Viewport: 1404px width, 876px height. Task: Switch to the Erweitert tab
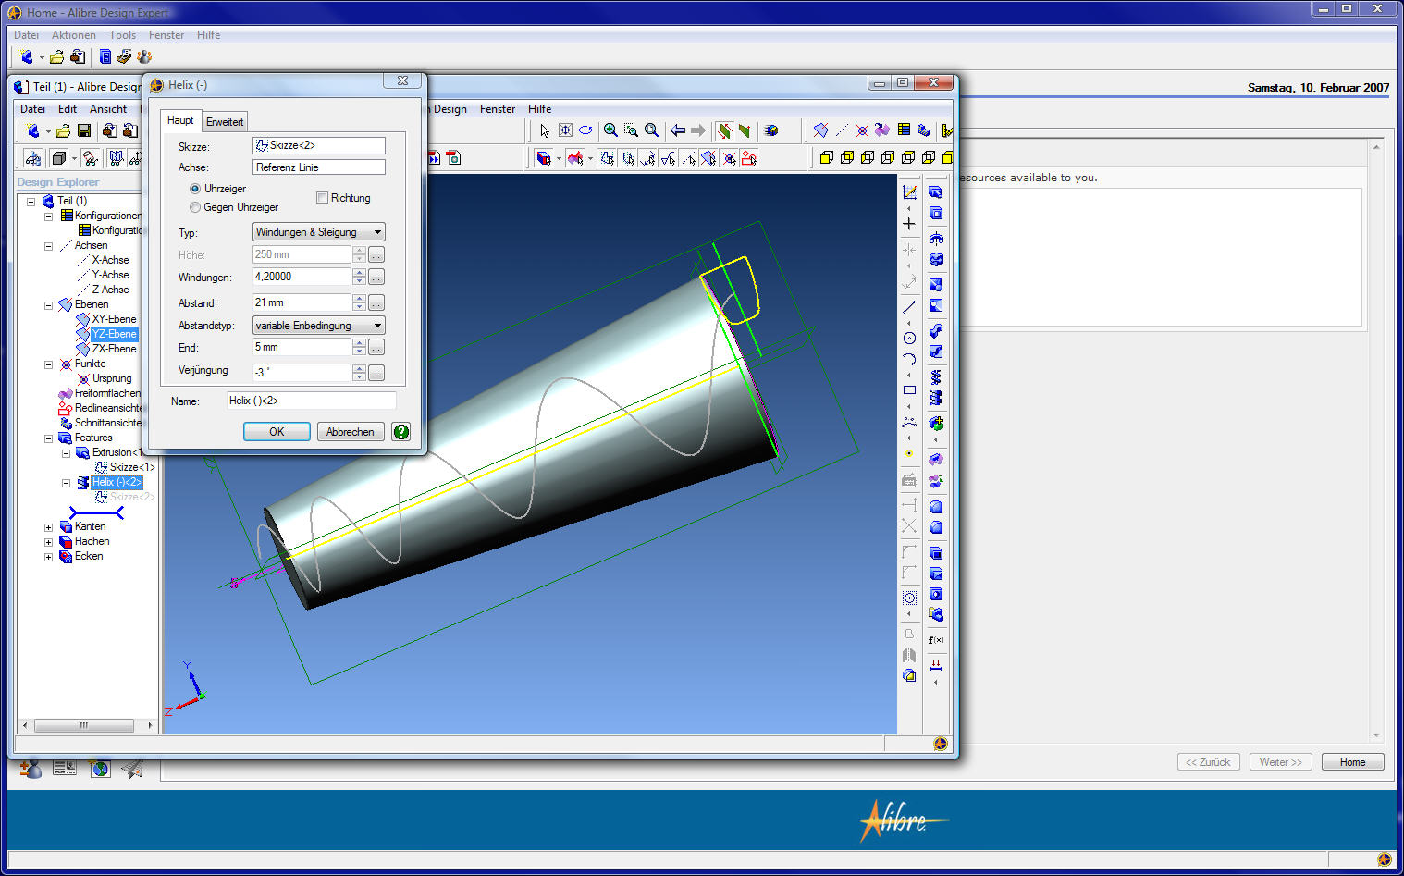(225, 122)
